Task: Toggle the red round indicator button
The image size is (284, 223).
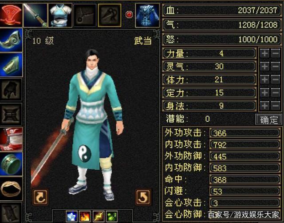Action: 129,15
